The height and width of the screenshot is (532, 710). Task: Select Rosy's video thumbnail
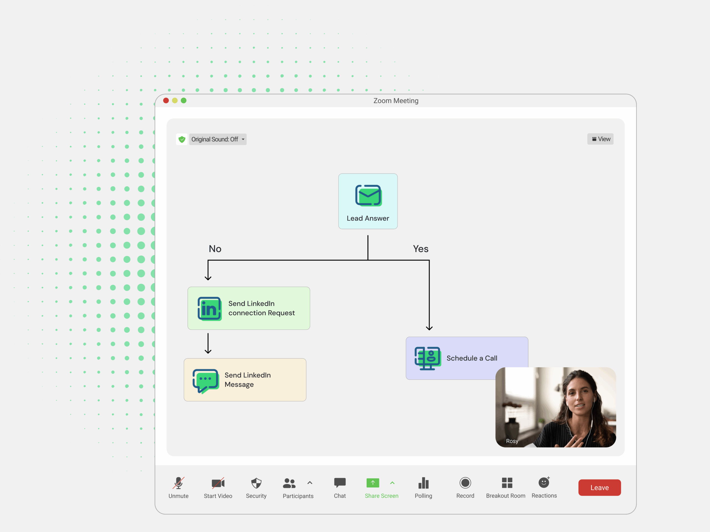(555, 407)
